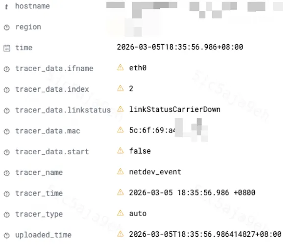Click the warning triangle beside index value 2

121,88
